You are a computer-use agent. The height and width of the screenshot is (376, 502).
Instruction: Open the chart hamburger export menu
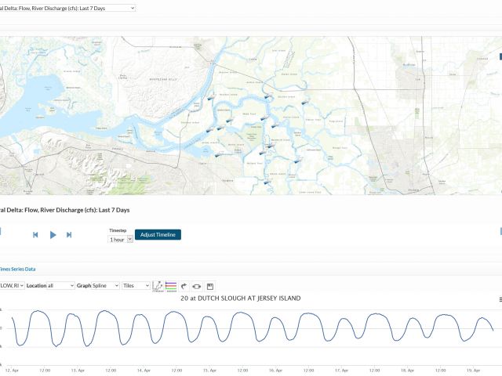click(x=500, y=299)
